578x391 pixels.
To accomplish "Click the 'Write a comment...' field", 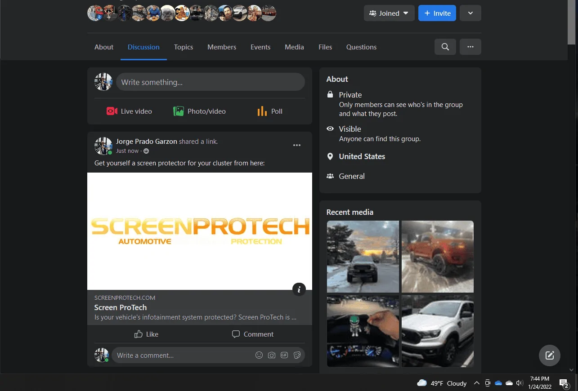I will click(x=208, y=355).
